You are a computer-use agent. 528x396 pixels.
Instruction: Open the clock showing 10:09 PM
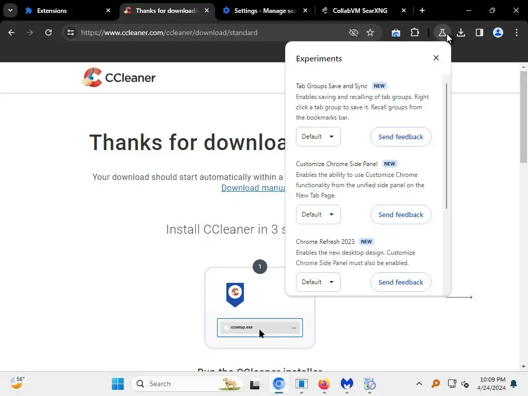tap(491, 384)
